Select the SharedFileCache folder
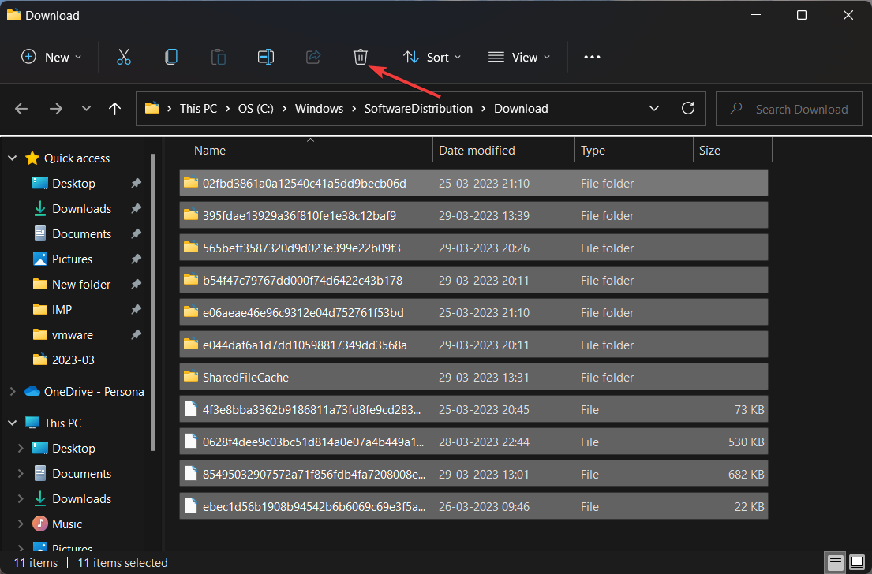Image resolution: width=872 pixels, height=574 pixels. tap(473, 378)
